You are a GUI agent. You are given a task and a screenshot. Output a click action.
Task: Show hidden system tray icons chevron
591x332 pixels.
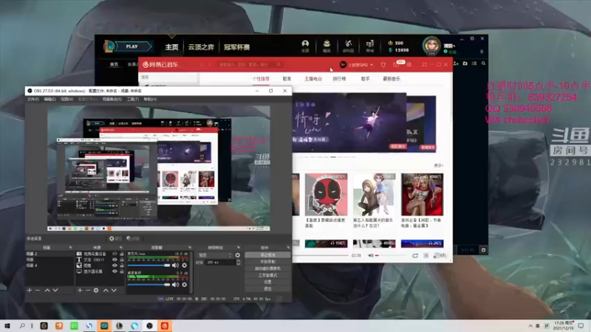point(530,325)
